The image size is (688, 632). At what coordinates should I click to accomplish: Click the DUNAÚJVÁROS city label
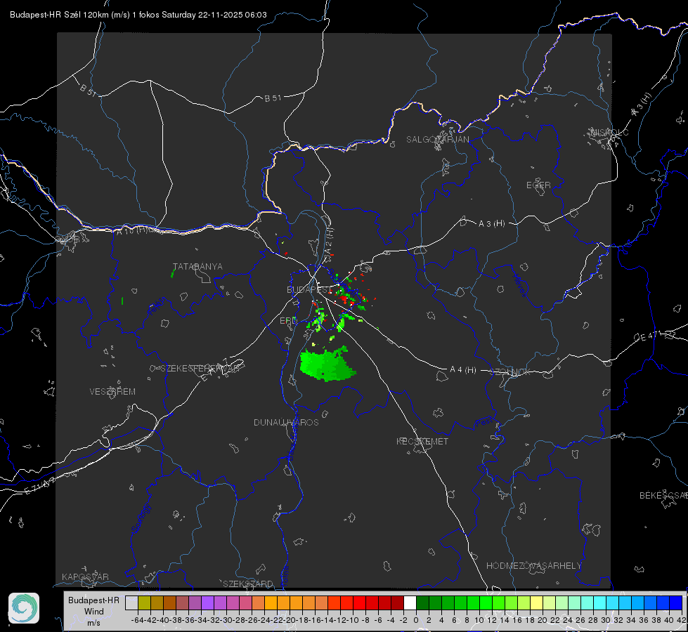[x=286, y=422]
